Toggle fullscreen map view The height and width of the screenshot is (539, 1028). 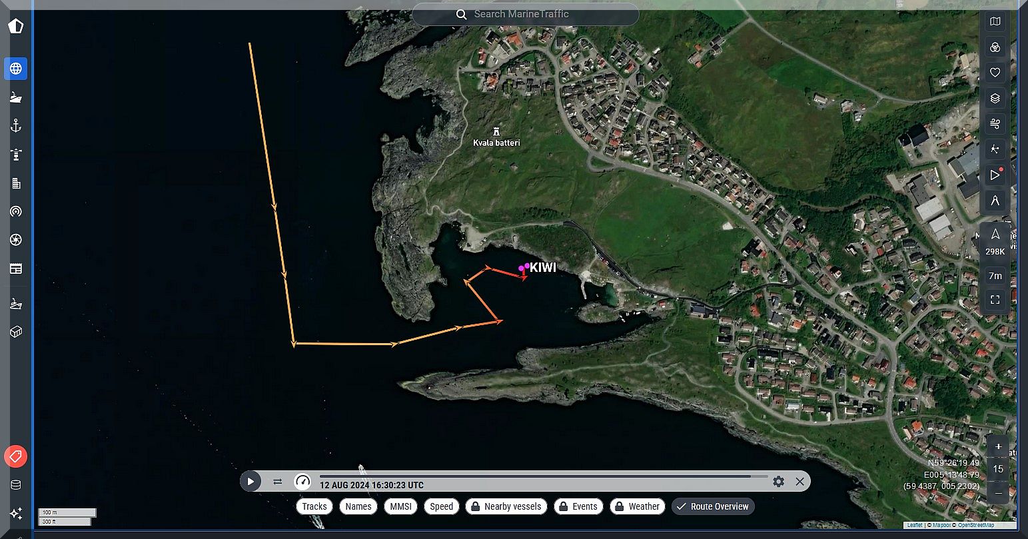995,300
